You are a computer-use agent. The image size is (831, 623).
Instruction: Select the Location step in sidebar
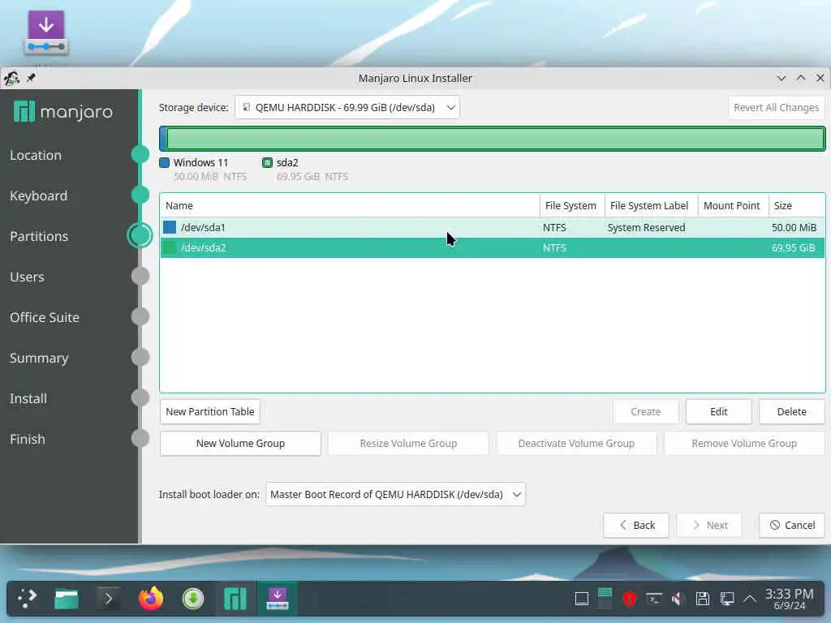click(36, 155)
